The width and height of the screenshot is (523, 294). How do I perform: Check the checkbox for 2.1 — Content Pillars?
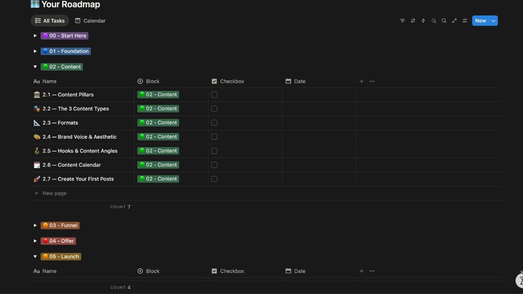point(214,94)
